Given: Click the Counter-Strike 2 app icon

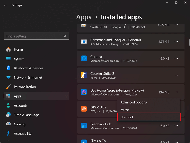Looking at the screenshot, I should 84,75.
